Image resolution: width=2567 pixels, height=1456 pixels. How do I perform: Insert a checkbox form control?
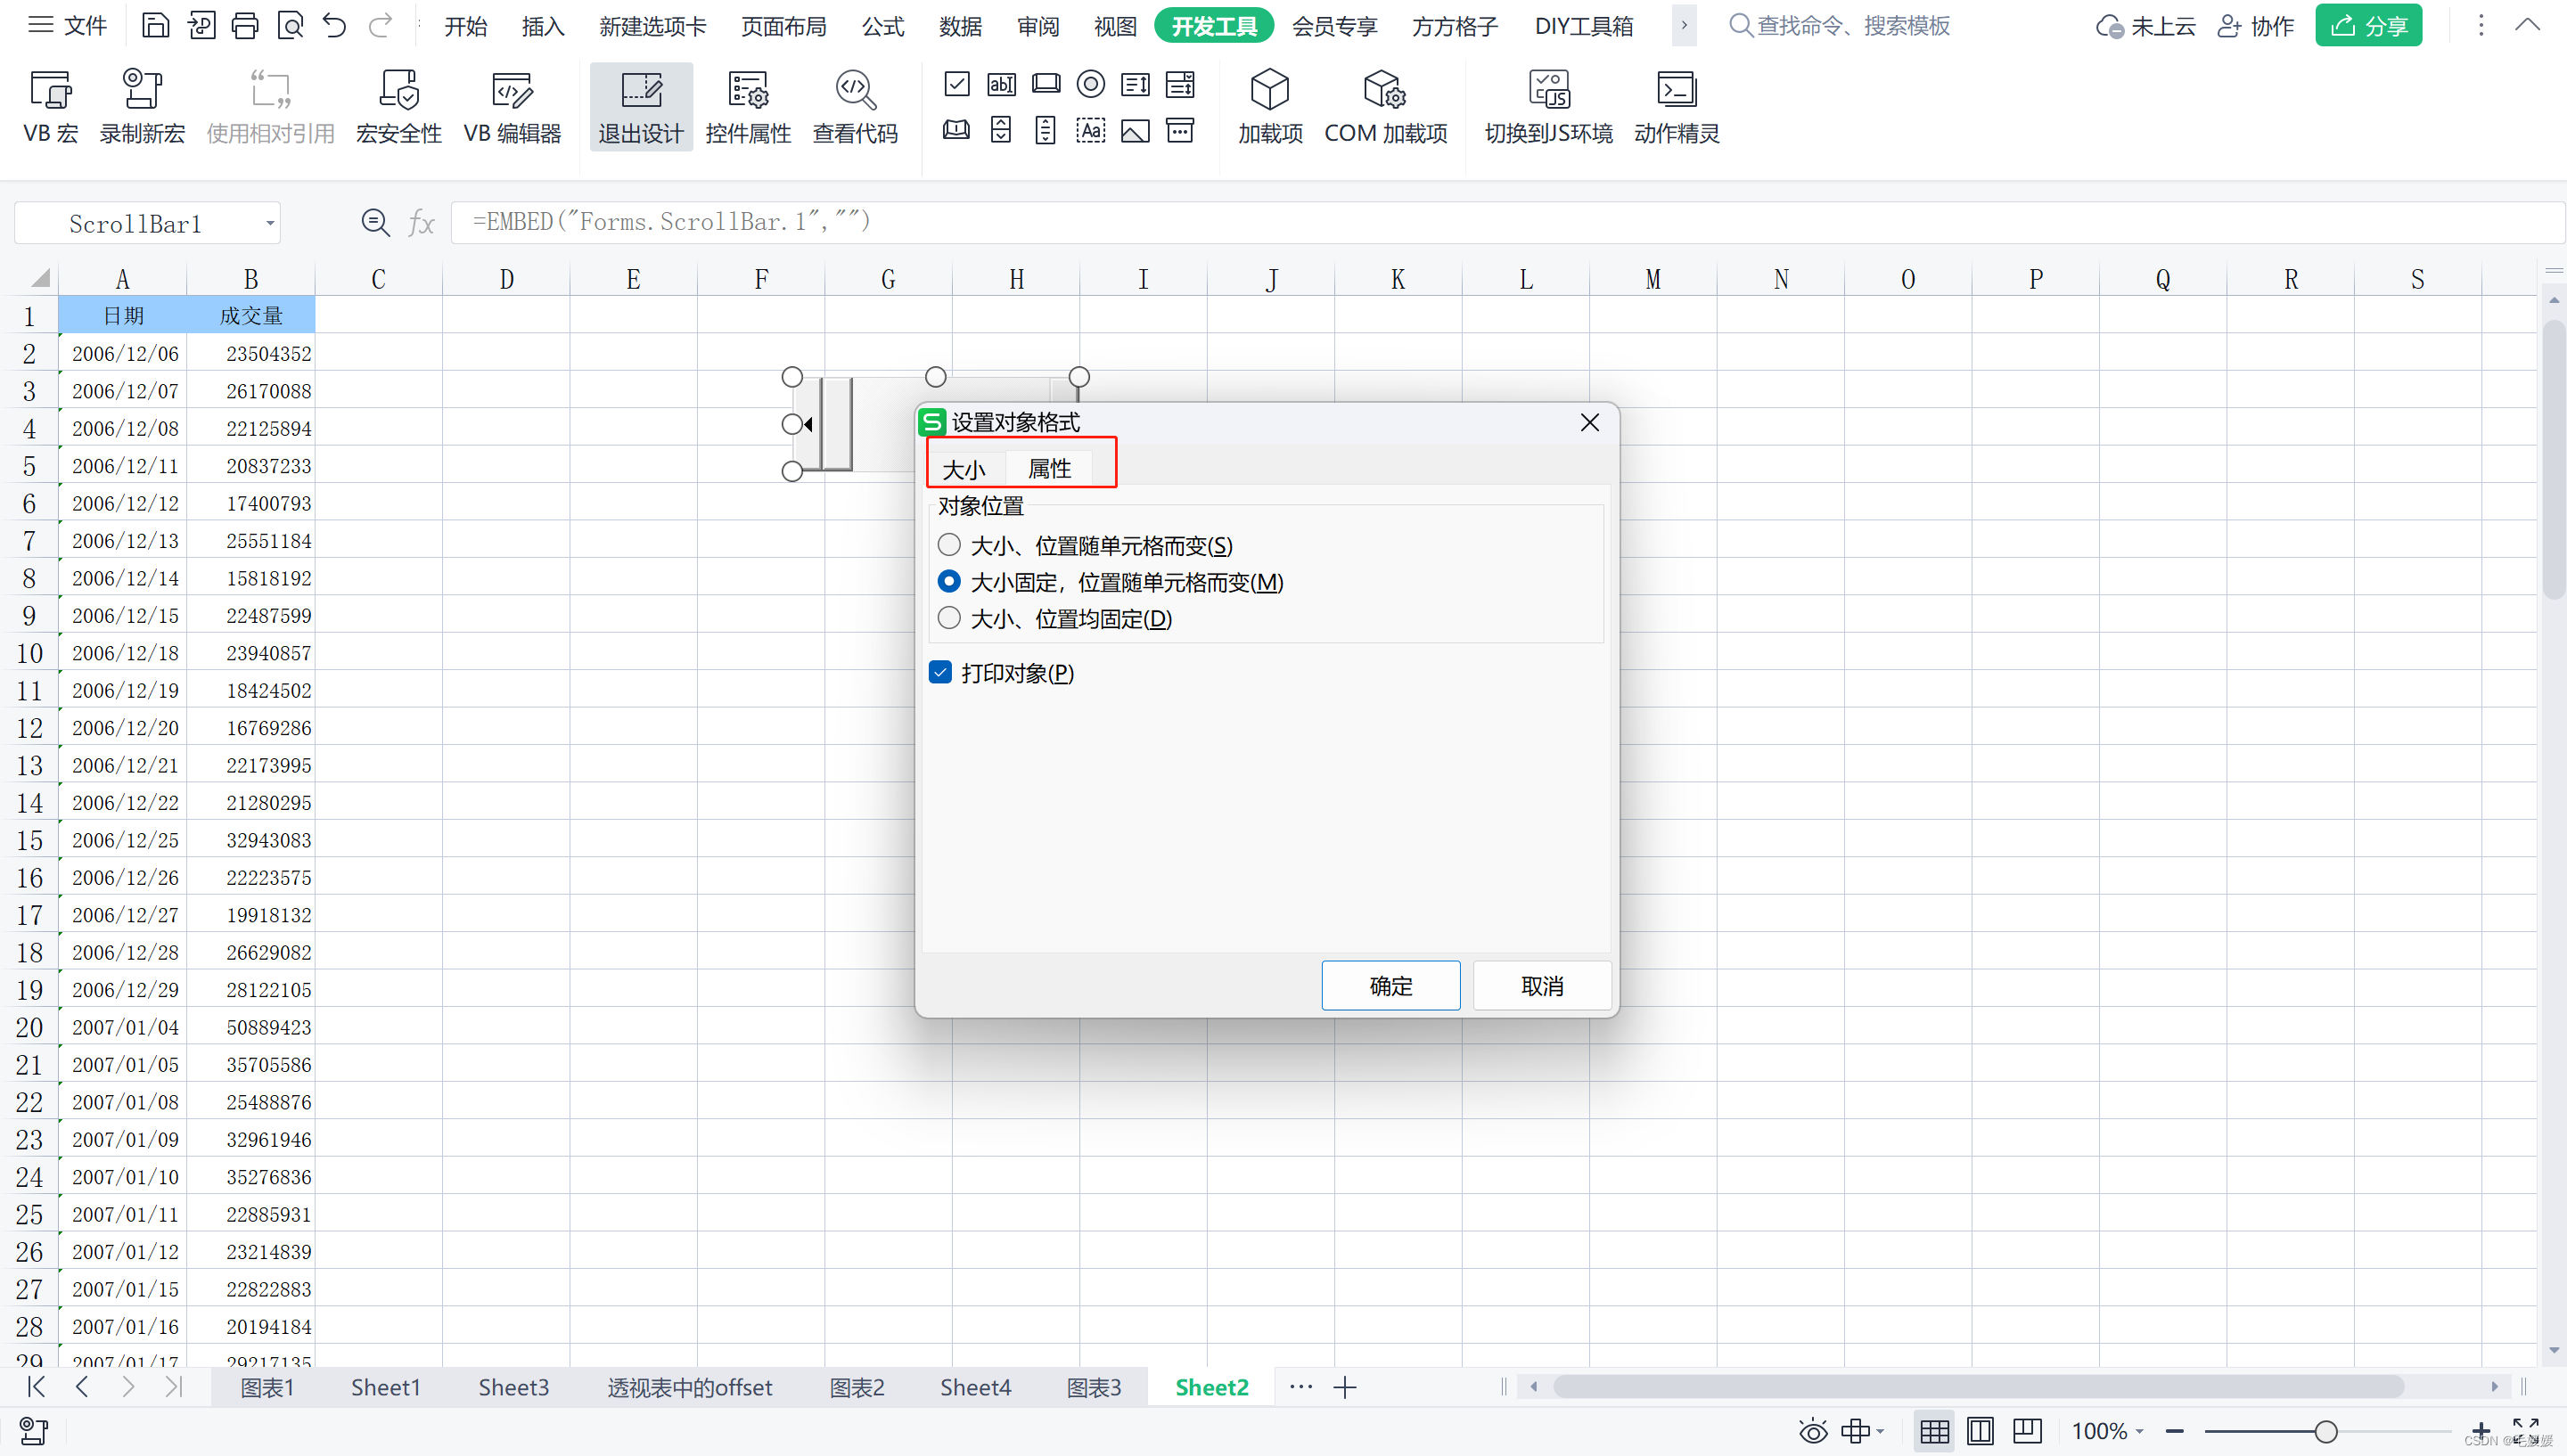point(957,84)
